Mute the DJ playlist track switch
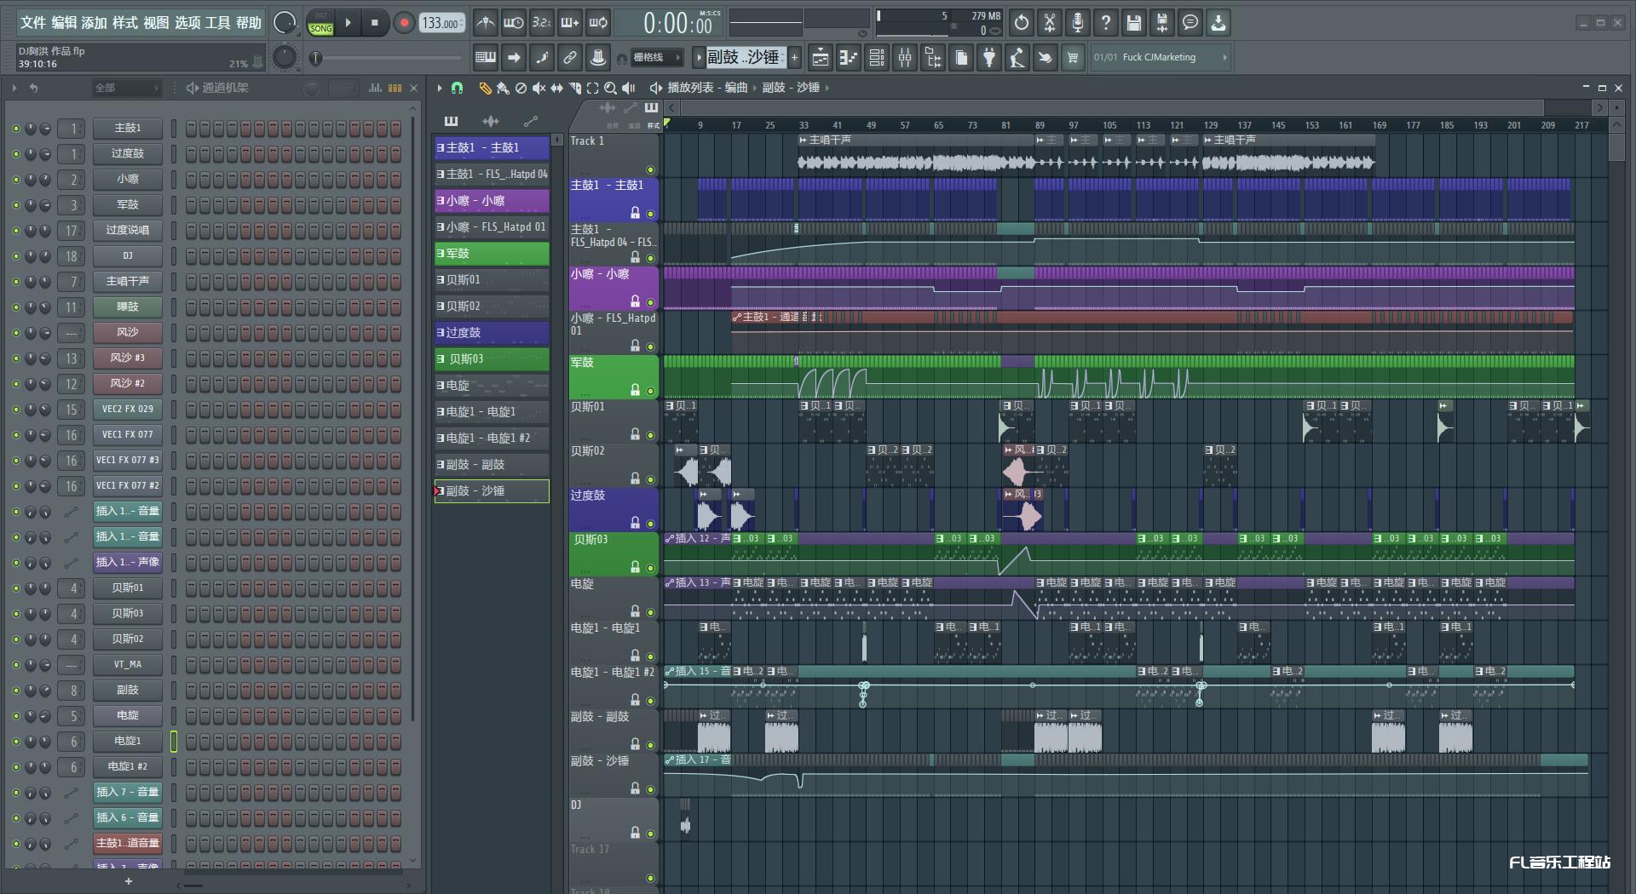 pyautogui.click(x=650, y=834)
